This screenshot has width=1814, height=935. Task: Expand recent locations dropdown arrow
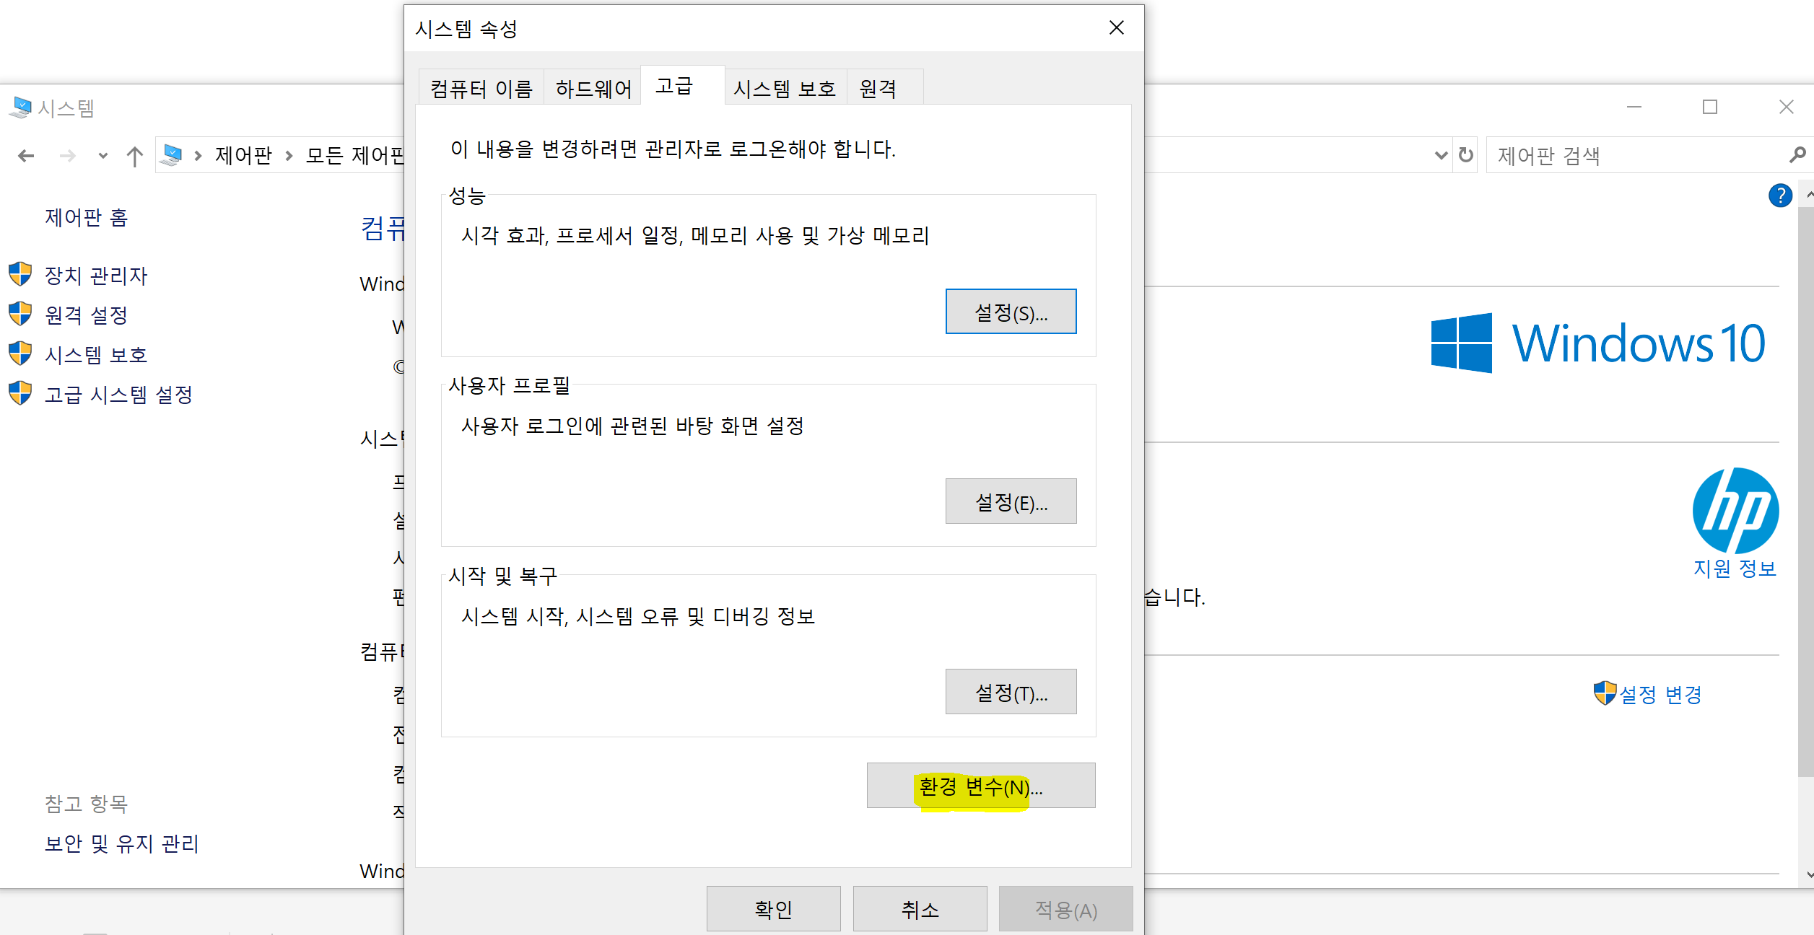(x=103, y=156)
